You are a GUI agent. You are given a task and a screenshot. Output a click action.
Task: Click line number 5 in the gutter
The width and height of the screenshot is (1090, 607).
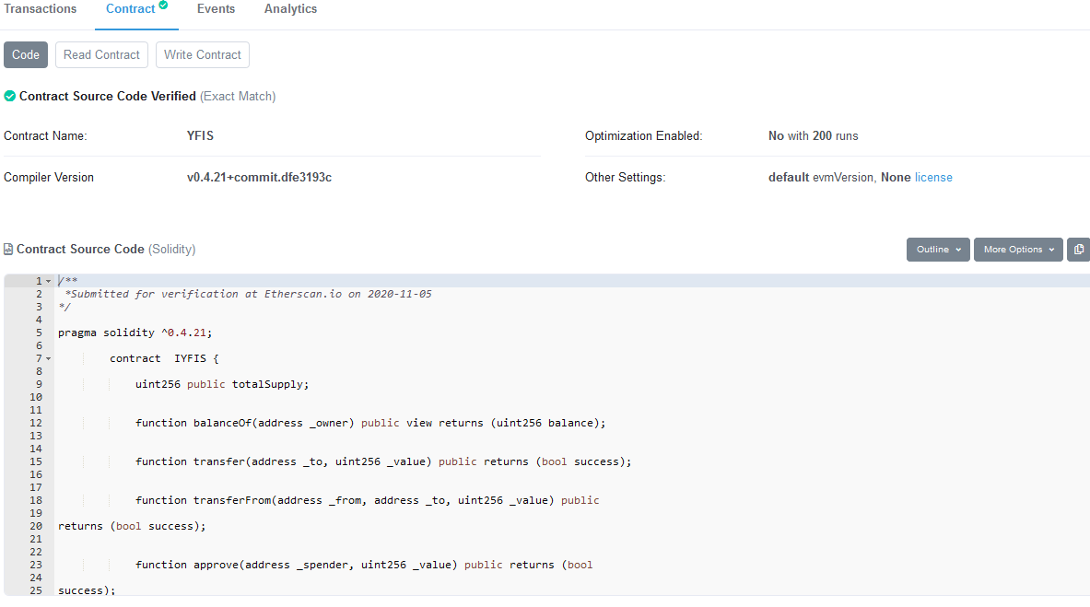pyautogui.click(x=39, y=333)
